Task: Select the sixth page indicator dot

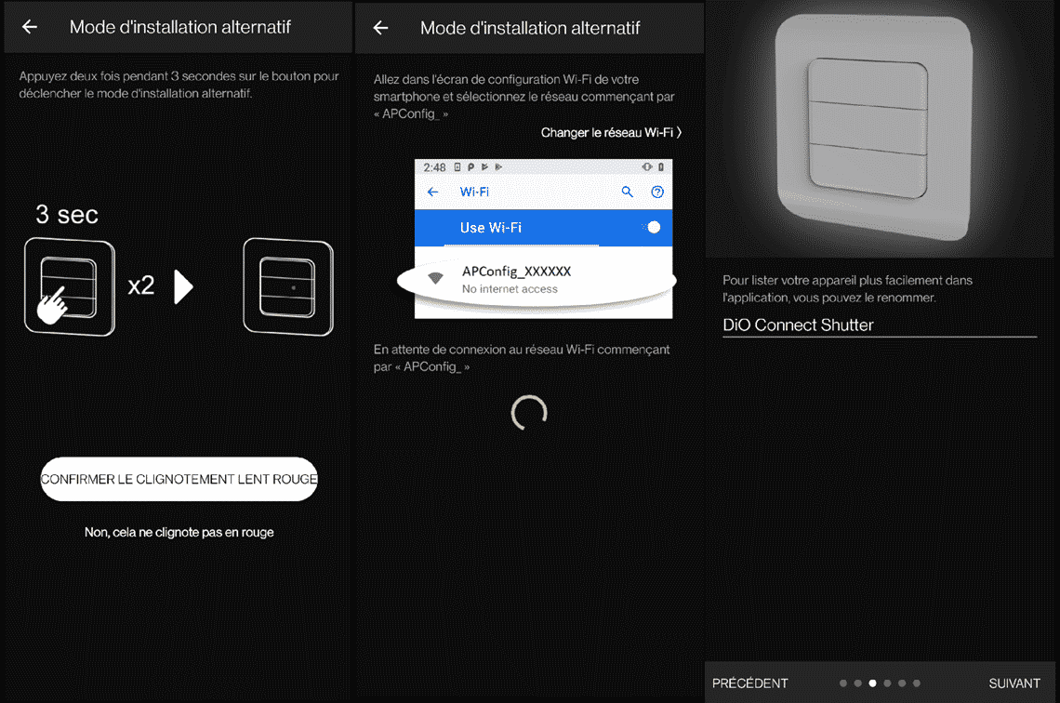Action: pyautogui.click(x=917, y=683)
